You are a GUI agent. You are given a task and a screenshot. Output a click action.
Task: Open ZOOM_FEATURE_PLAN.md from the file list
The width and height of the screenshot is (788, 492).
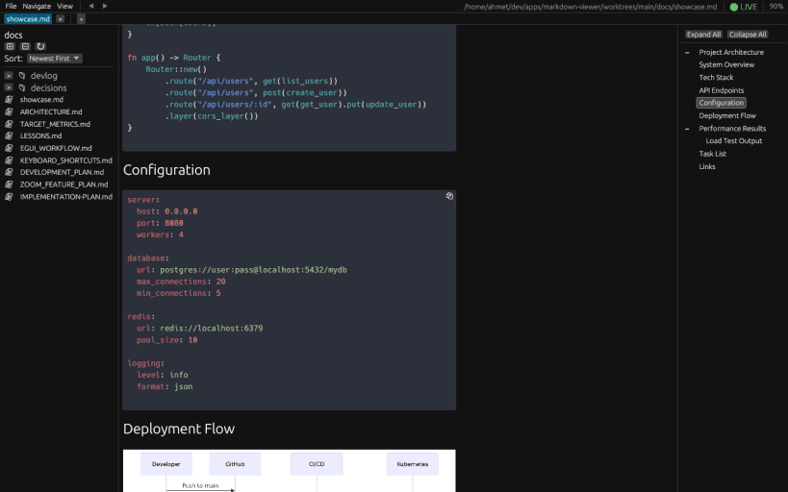click(x=64, y=184)
